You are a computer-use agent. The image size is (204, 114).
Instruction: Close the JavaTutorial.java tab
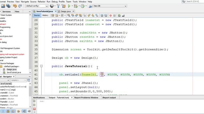[x=56, y=11]
